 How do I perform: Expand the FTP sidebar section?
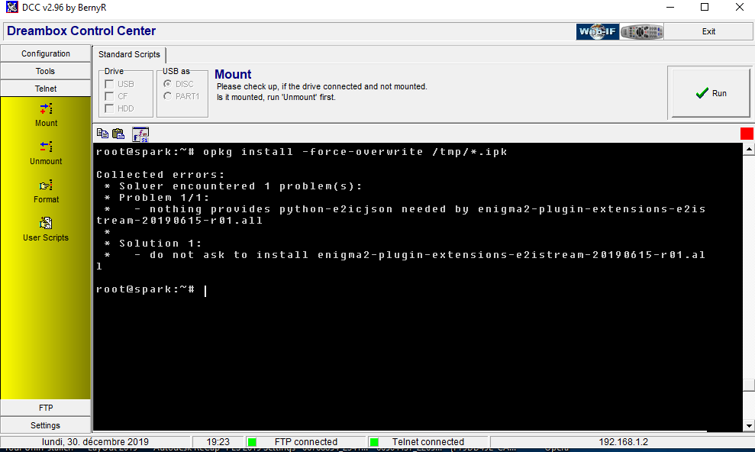[x=46, y=408]
